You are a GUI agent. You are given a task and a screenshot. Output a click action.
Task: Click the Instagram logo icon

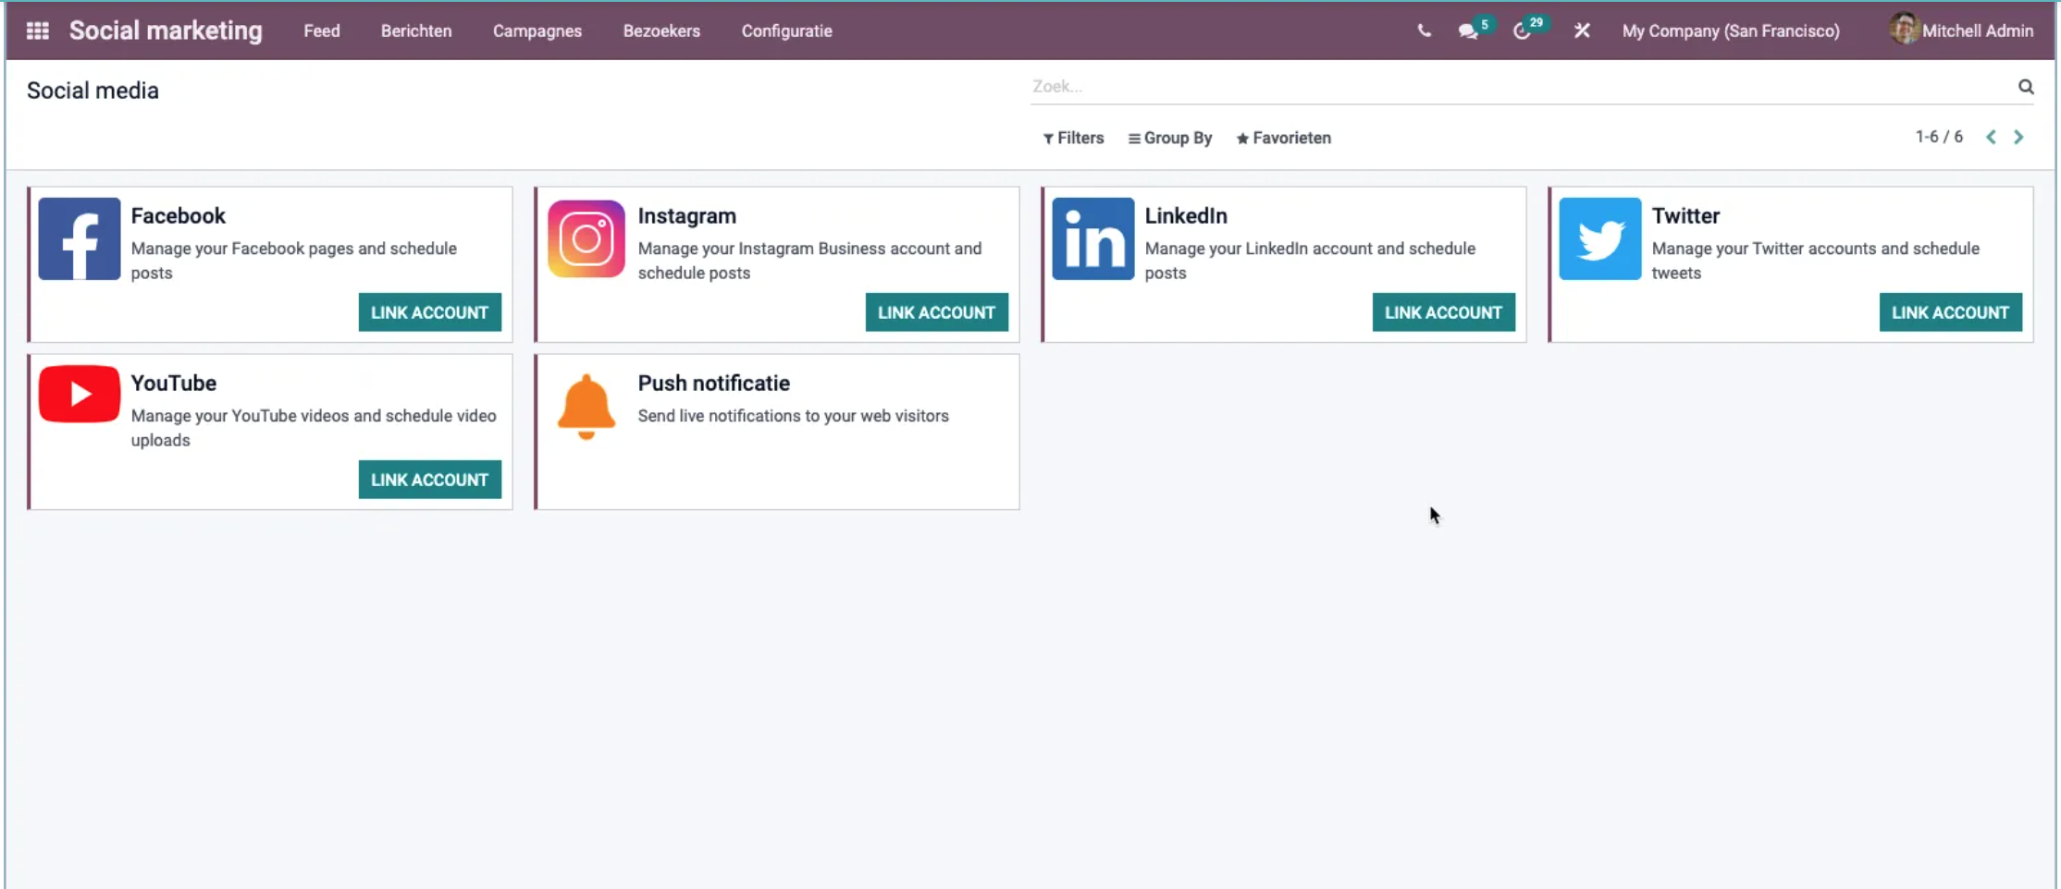point(585,238)
